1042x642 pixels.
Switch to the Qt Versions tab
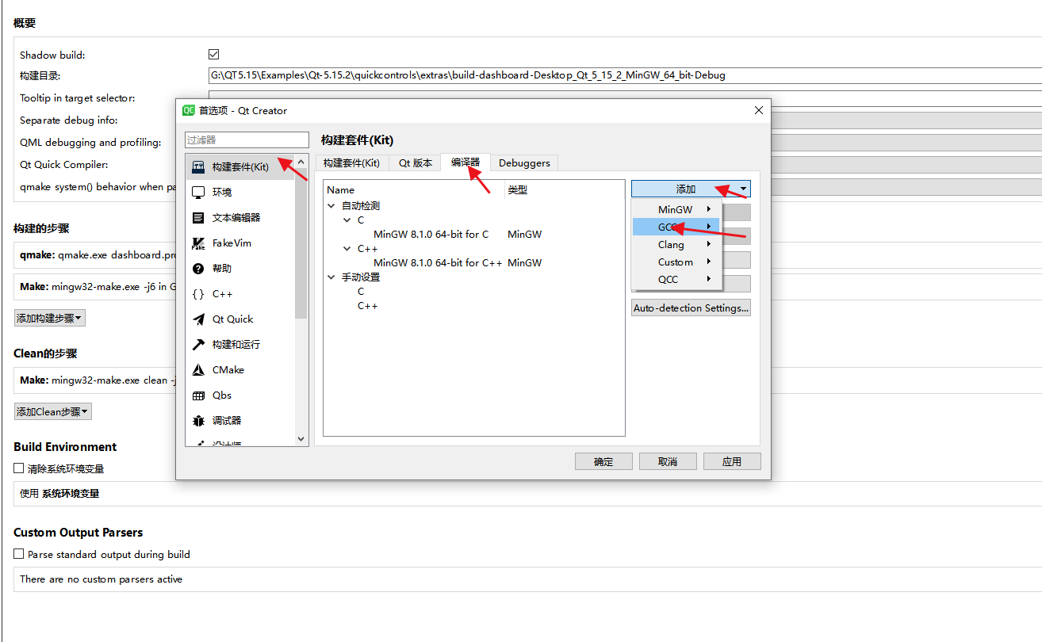416,163
